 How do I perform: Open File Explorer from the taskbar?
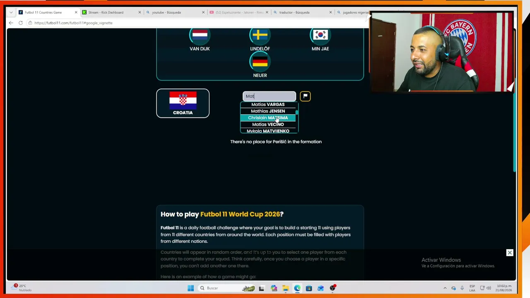(x=285, y=288)
